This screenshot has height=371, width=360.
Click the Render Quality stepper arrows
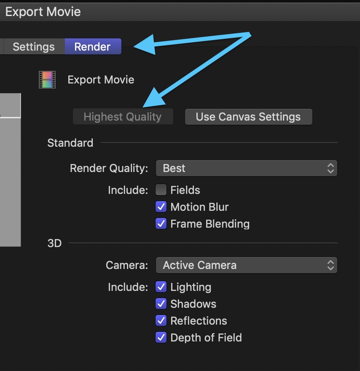(x=332, y=168)
